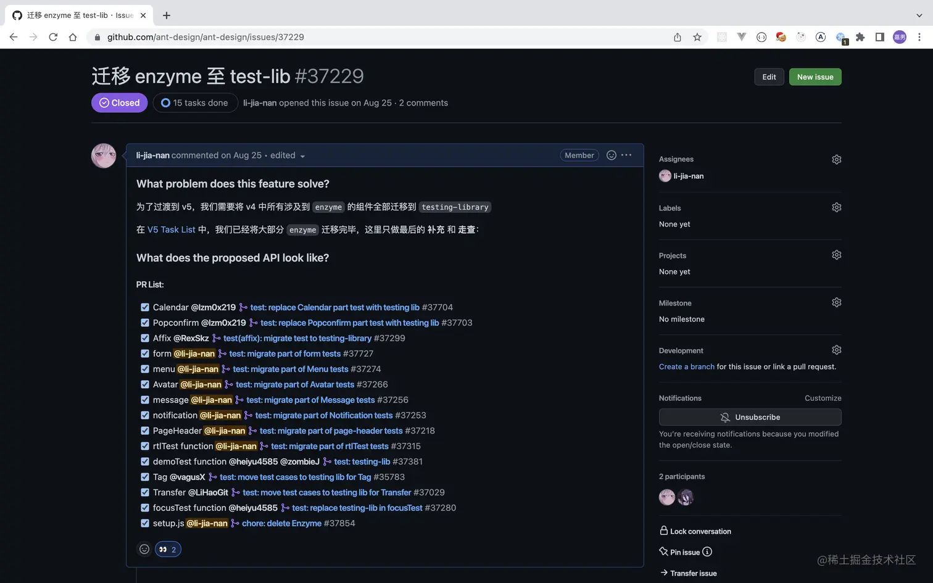This screenshot has height=583, width=933.
Task: Click the pin issue info icon
Action: [707, 552]
